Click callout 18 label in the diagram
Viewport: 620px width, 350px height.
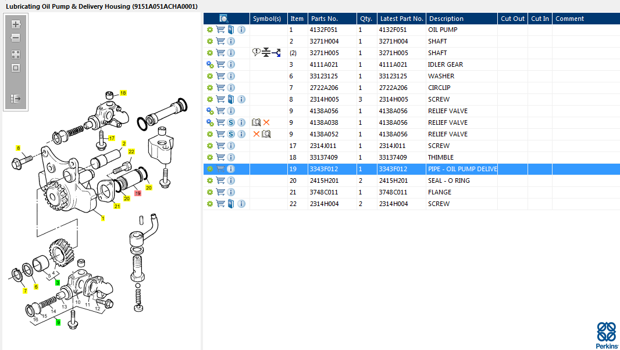pyautogui.click(x=123, y=93)
